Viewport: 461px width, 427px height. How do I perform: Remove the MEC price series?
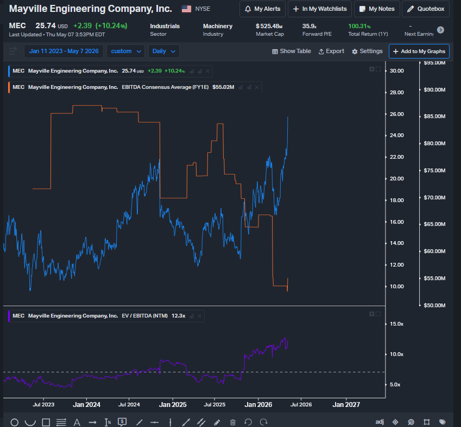coord(207,71)
